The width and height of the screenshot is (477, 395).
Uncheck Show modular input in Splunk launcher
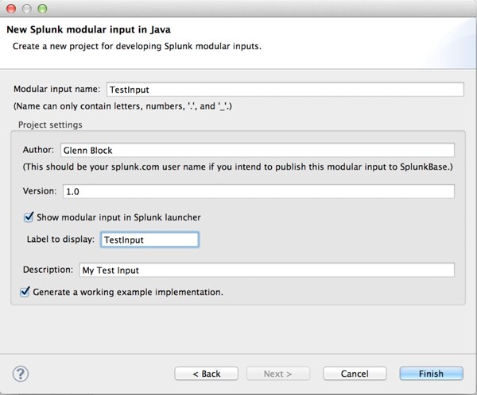[29, 217]
